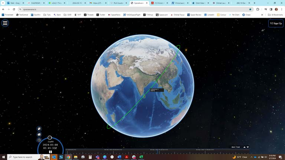Click the site info icon in address bar
285x160 pixels.
tap(20, 9)
